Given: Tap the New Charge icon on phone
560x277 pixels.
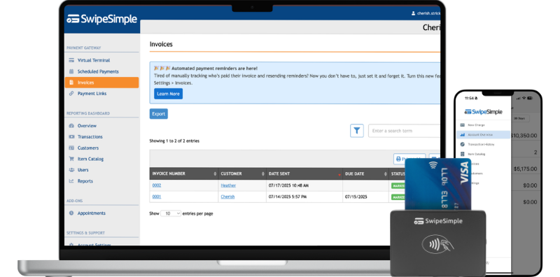Looking at the screenshot, I should tap(463, 125).
